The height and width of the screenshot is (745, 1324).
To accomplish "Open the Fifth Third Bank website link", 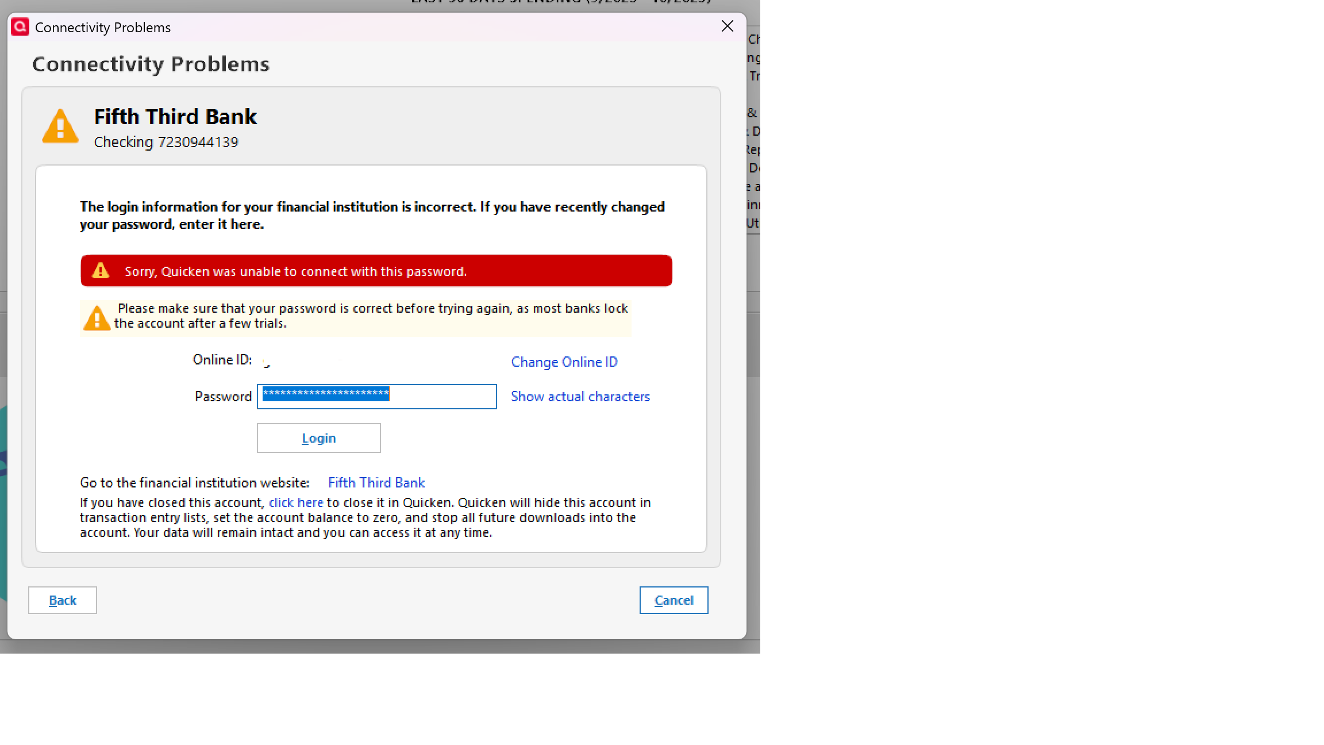I will click(376, 483).
